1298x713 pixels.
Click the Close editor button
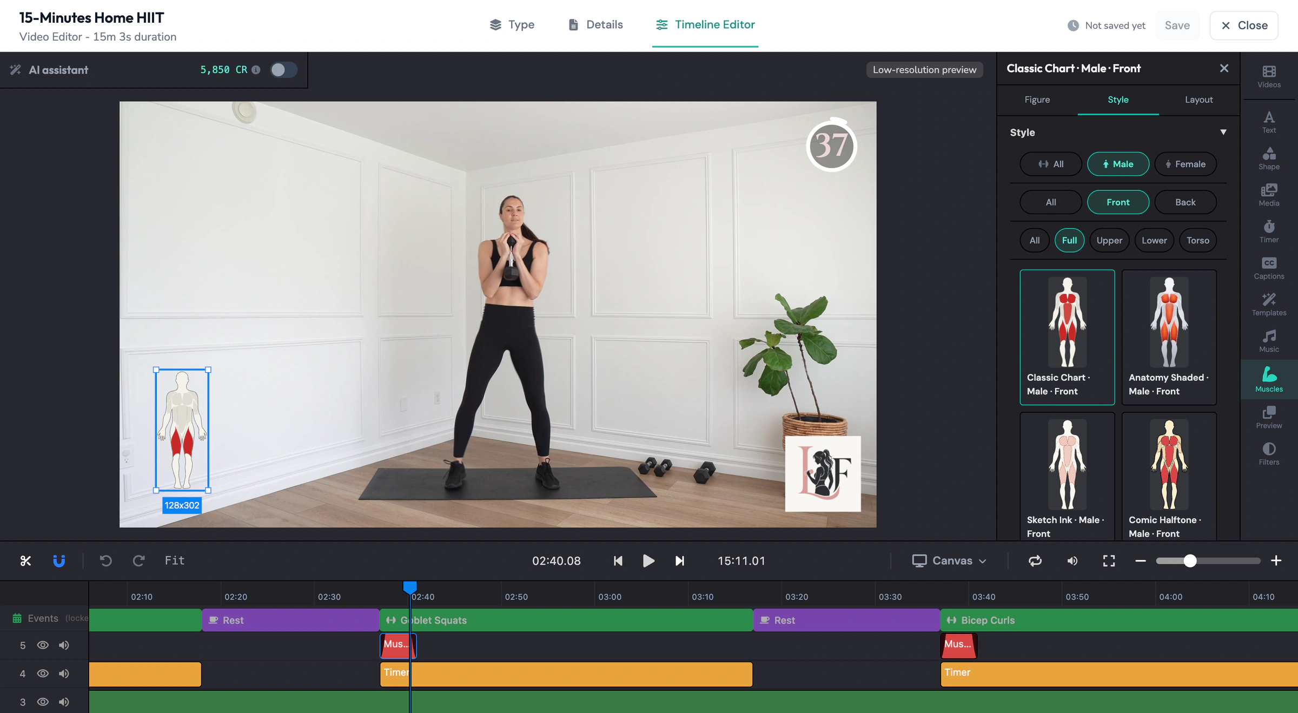pyautogui.click(x=1244, y=25)
